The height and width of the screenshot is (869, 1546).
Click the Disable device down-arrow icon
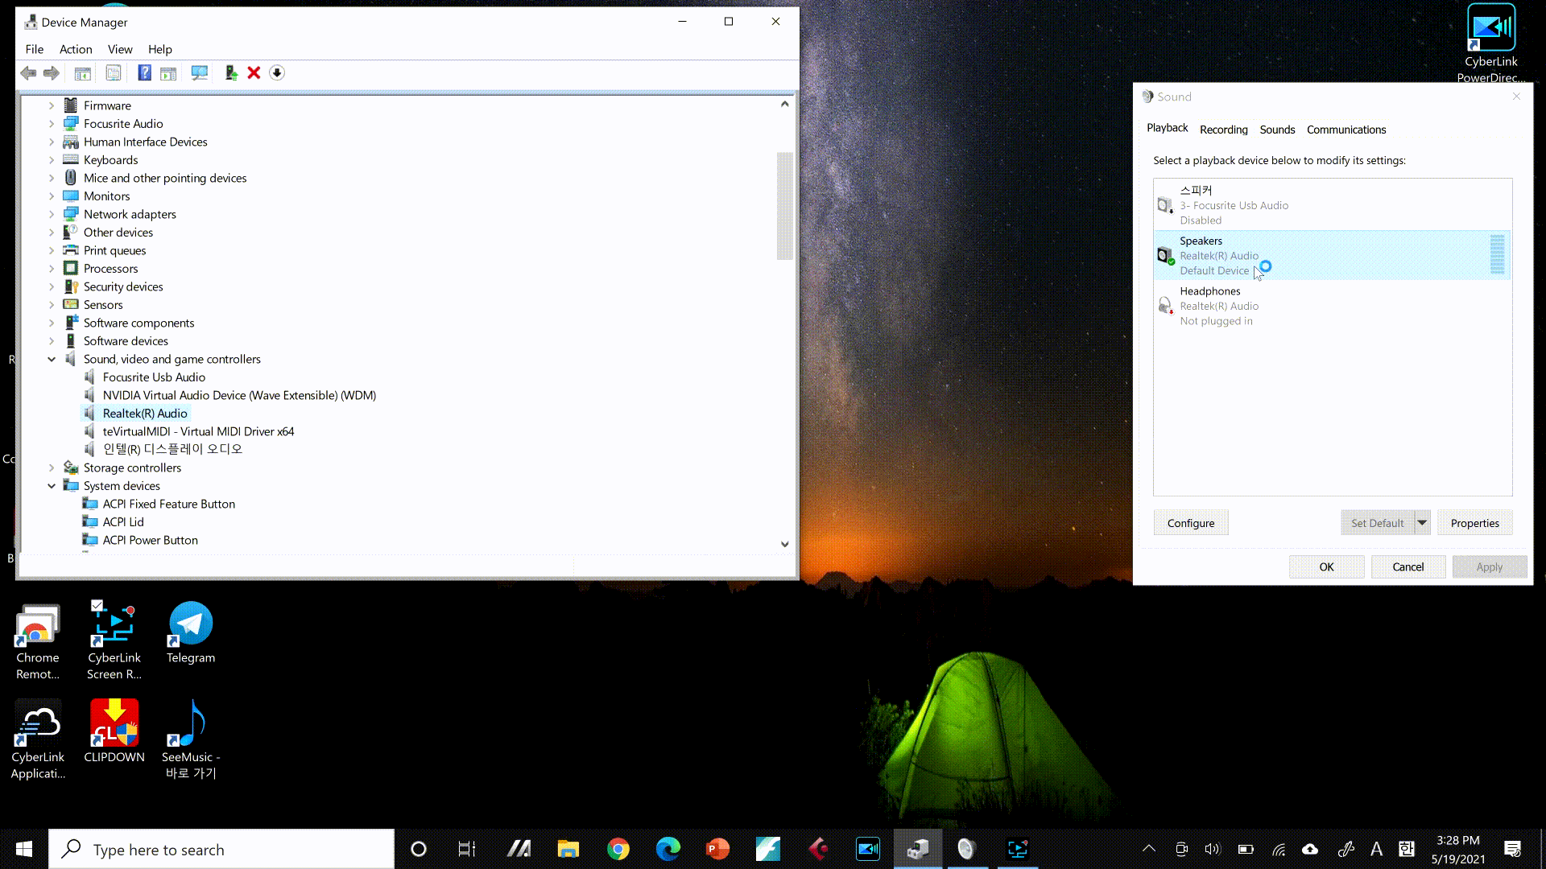[277, 73]
